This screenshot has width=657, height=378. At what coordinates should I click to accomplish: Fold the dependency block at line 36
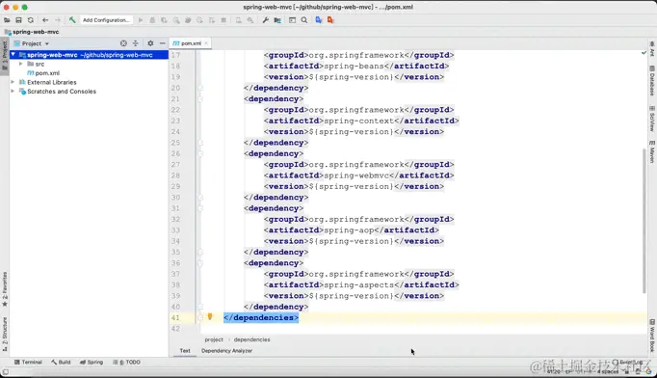coord(200,263)
